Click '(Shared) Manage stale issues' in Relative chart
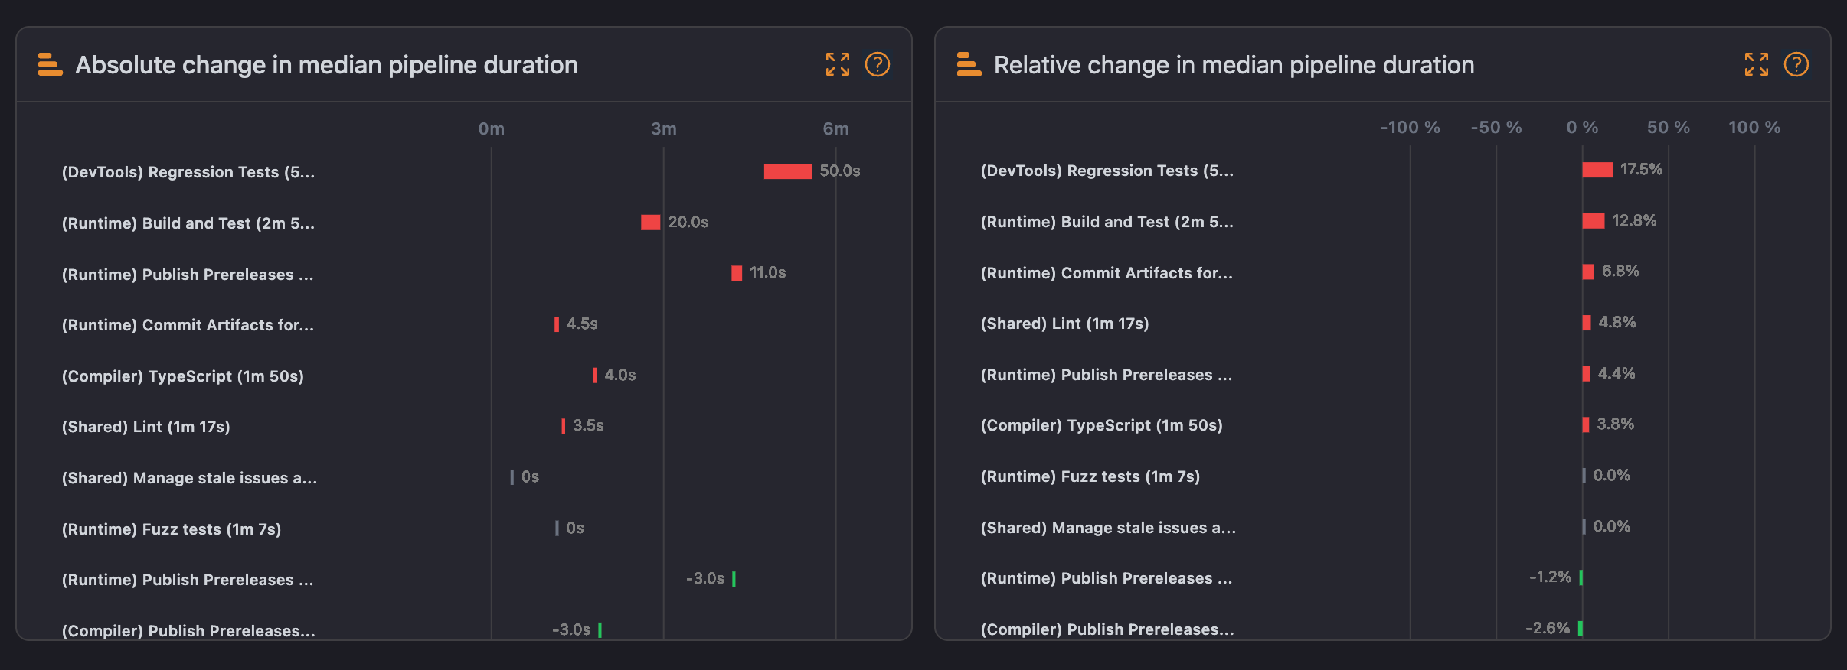1847x670 pixels. point(1108,528)
